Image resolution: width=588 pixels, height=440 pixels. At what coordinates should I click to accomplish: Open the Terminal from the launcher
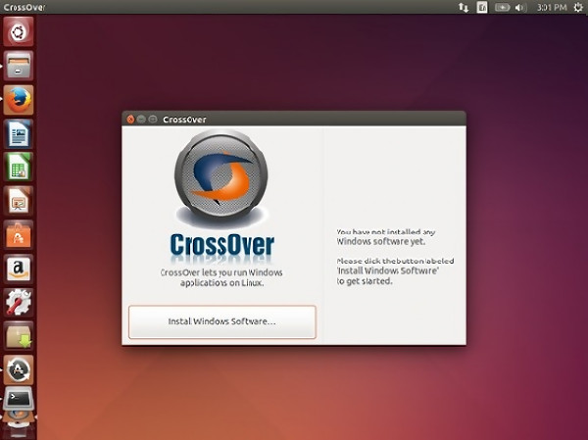18,401
